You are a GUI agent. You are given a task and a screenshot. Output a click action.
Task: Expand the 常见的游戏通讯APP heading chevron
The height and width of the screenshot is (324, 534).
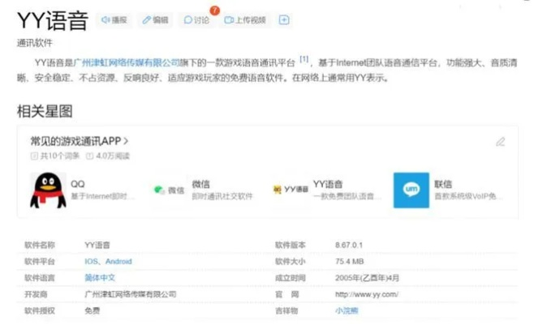(126, 141)
